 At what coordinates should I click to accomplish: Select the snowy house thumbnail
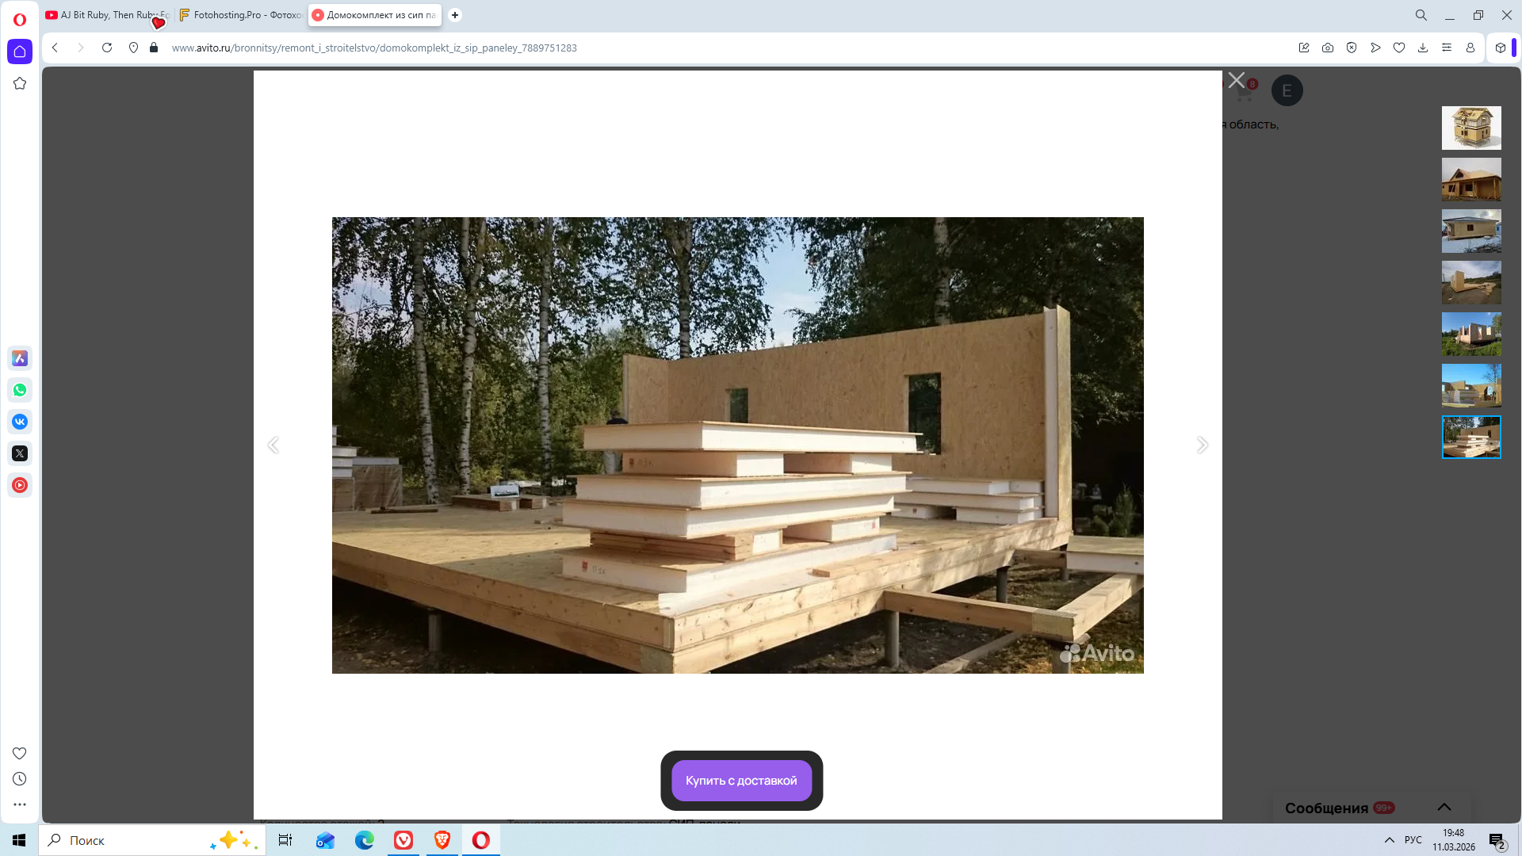click(x=1470, y=231)
